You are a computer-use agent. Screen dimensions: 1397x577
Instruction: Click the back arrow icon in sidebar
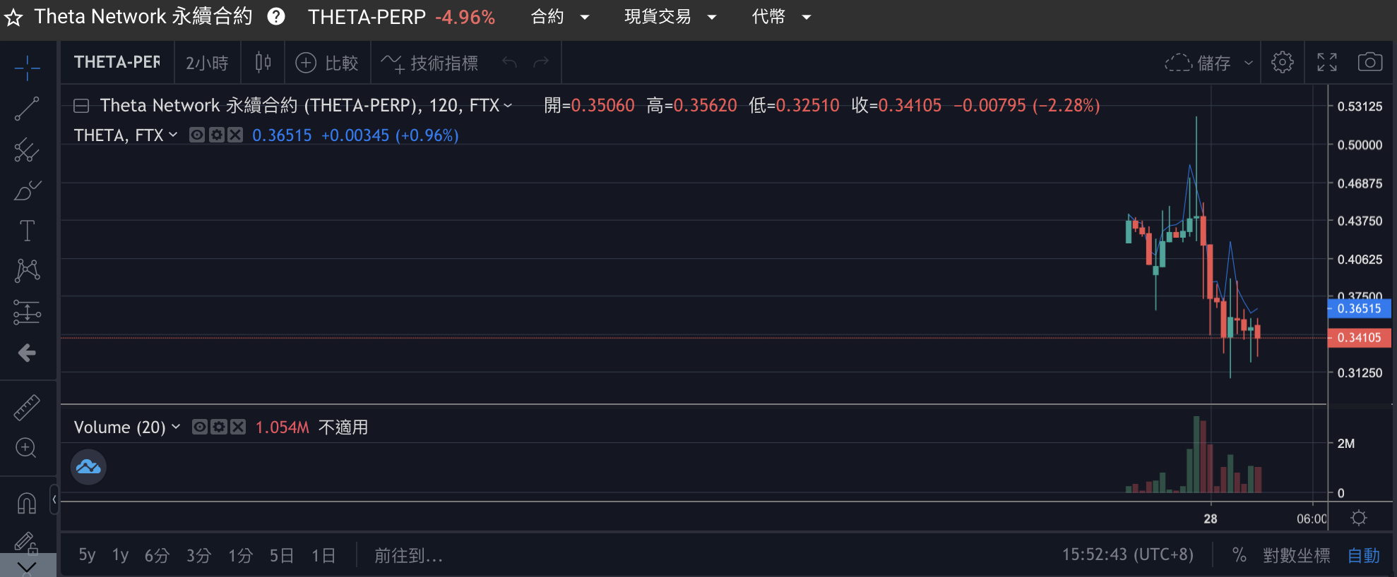coord(27,353)
